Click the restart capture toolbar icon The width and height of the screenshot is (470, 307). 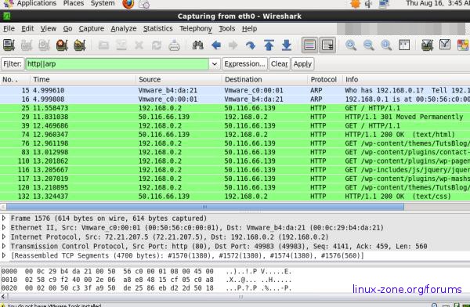pos(80,45)
